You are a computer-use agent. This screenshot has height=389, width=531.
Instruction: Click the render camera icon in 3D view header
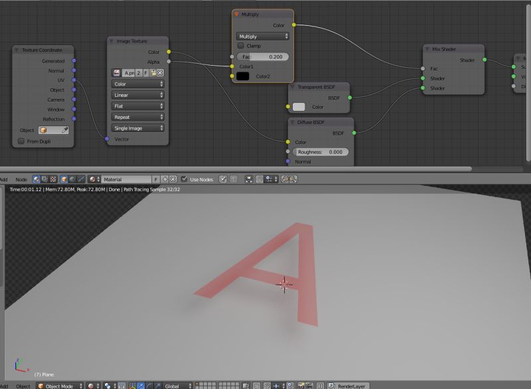point(300,384)
